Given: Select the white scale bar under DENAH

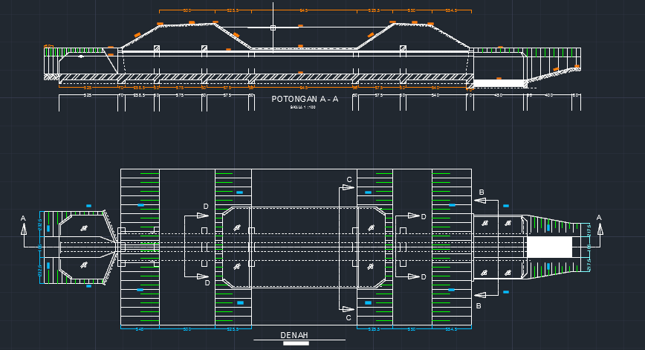Looking at the screenshot, I should tap(296, 343).
